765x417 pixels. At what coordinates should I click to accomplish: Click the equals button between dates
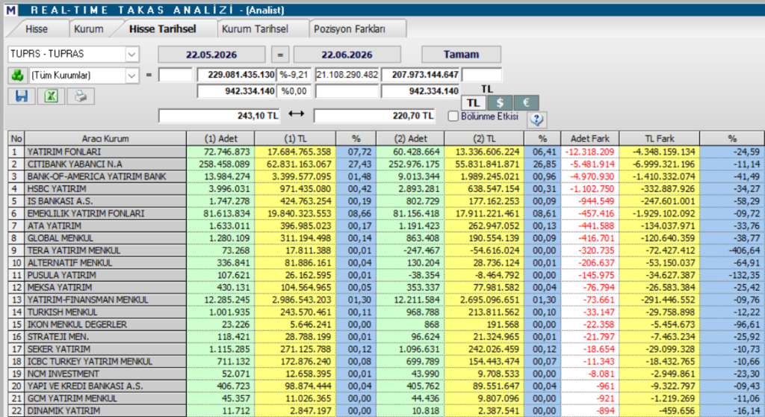coord(280,55)
